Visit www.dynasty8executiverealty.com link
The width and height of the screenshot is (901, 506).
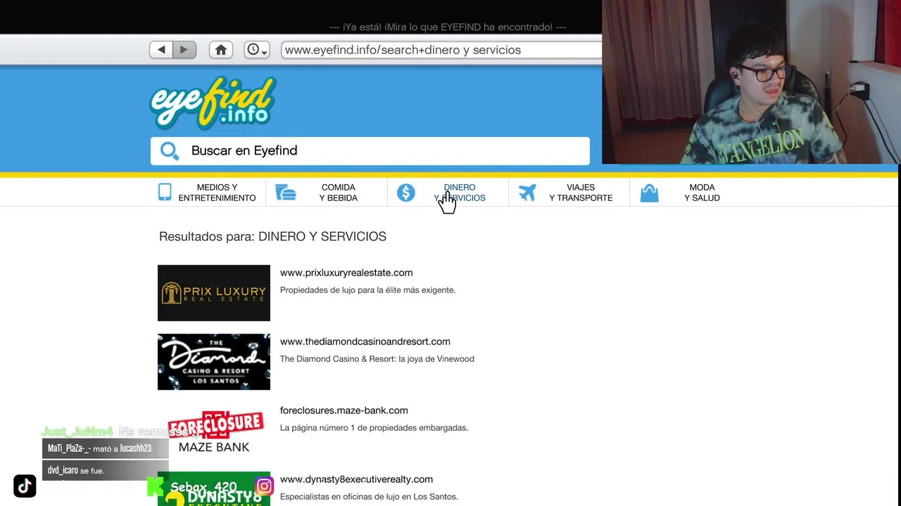click(x=356, y=479)
